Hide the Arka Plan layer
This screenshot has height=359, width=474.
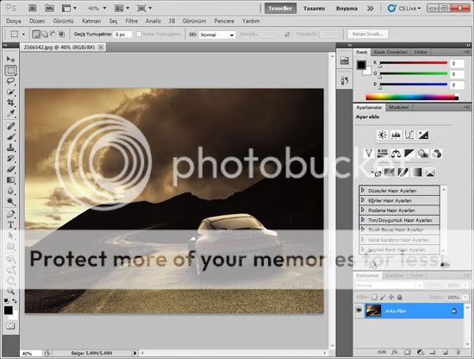coord(359,311)
